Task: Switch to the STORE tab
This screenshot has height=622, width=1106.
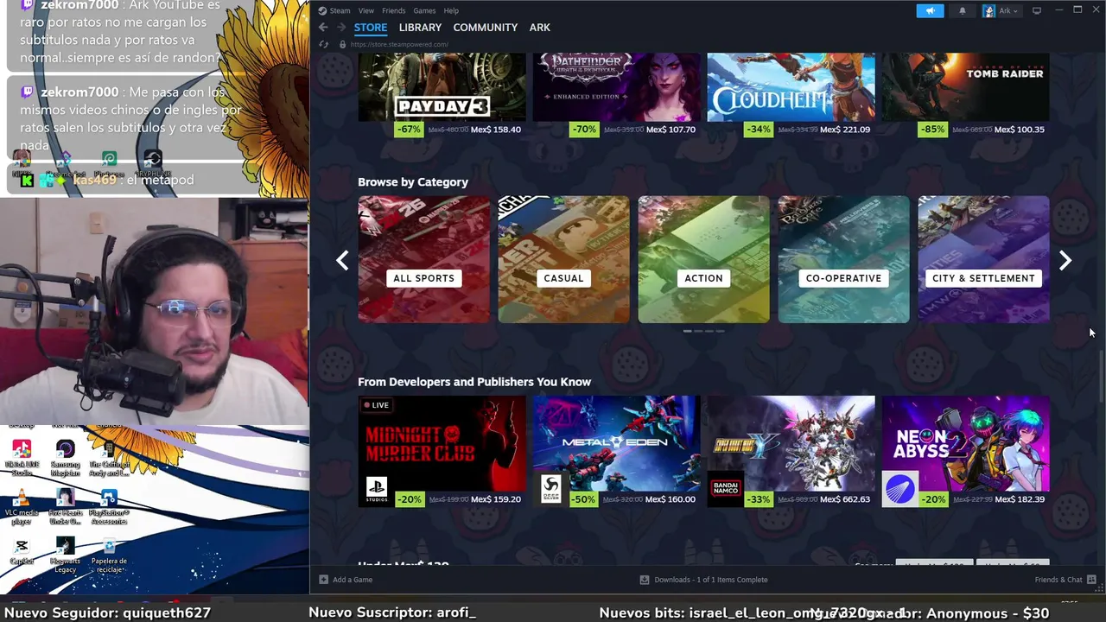Action: point(371,28)
